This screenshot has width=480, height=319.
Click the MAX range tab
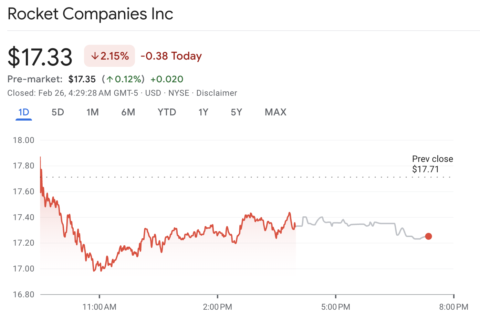pyautogui.click(x=275, y=112)
